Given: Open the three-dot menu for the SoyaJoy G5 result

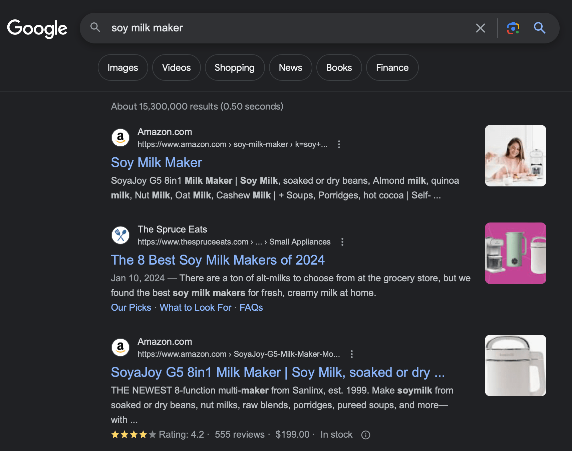Looking at the screenshot, I should click(352, 354).
